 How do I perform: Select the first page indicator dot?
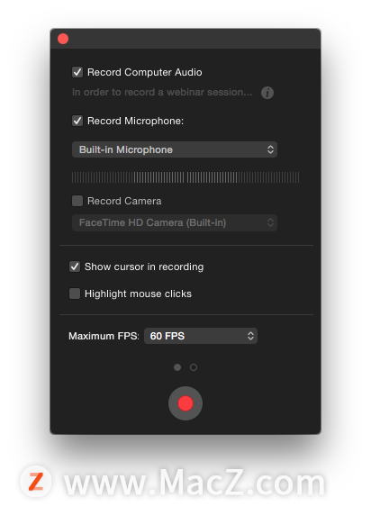(177, 367)
